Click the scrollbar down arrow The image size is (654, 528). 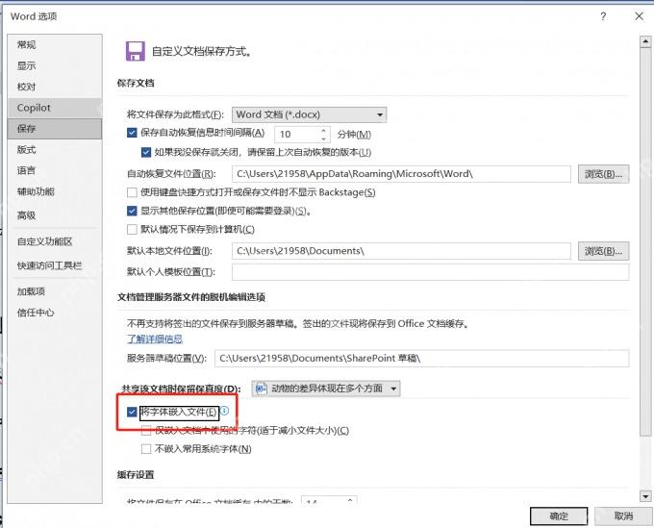pos(645,496)
